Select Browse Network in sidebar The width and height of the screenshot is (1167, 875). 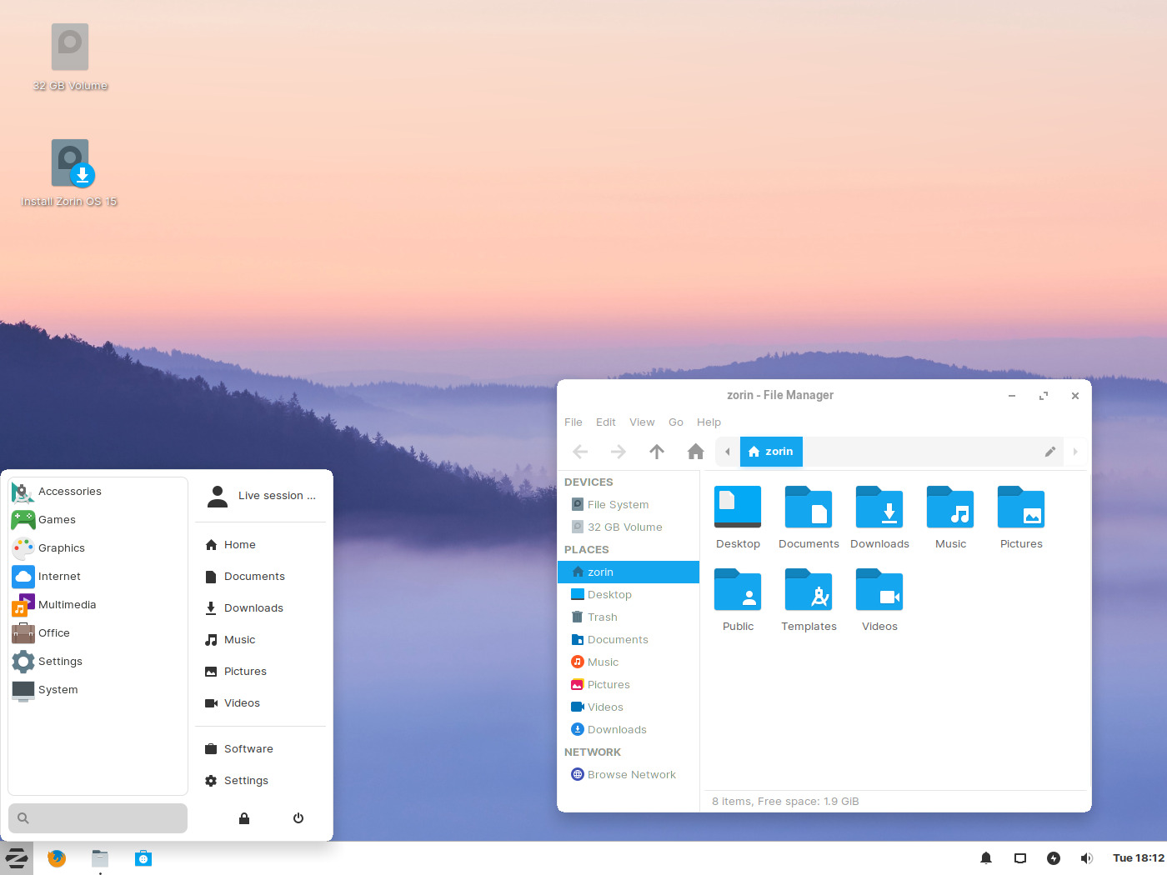[x=631, y=775]
